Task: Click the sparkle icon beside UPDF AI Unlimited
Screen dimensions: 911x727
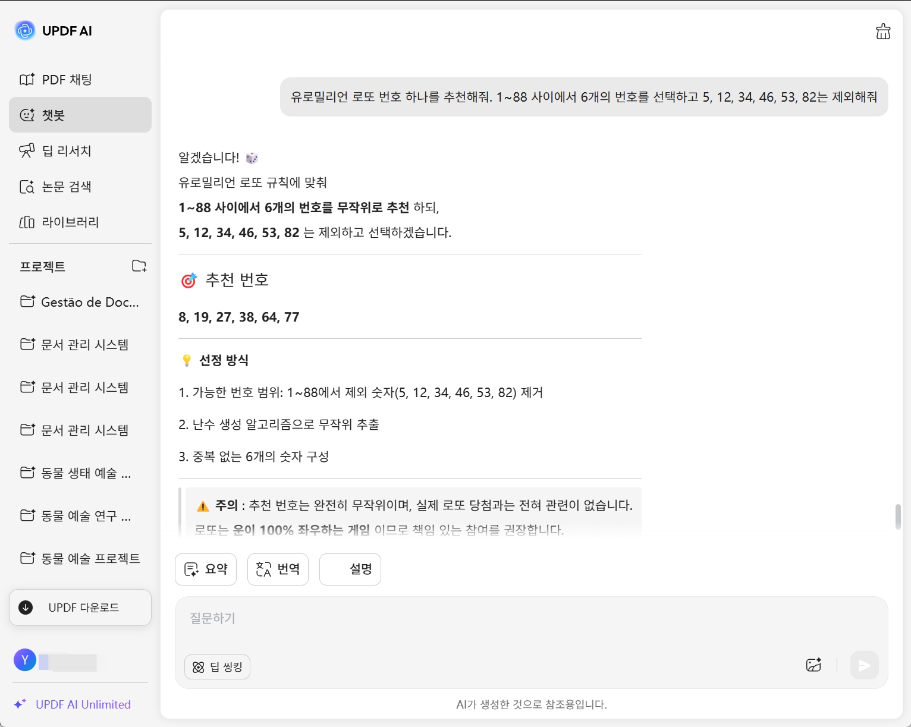Action: 20,704
